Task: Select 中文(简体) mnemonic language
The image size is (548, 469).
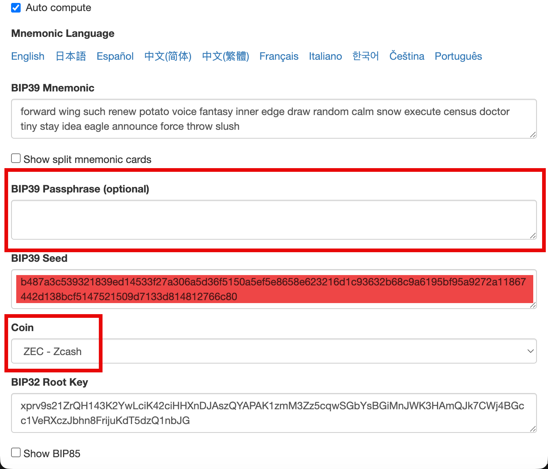Action: (168, 56)
